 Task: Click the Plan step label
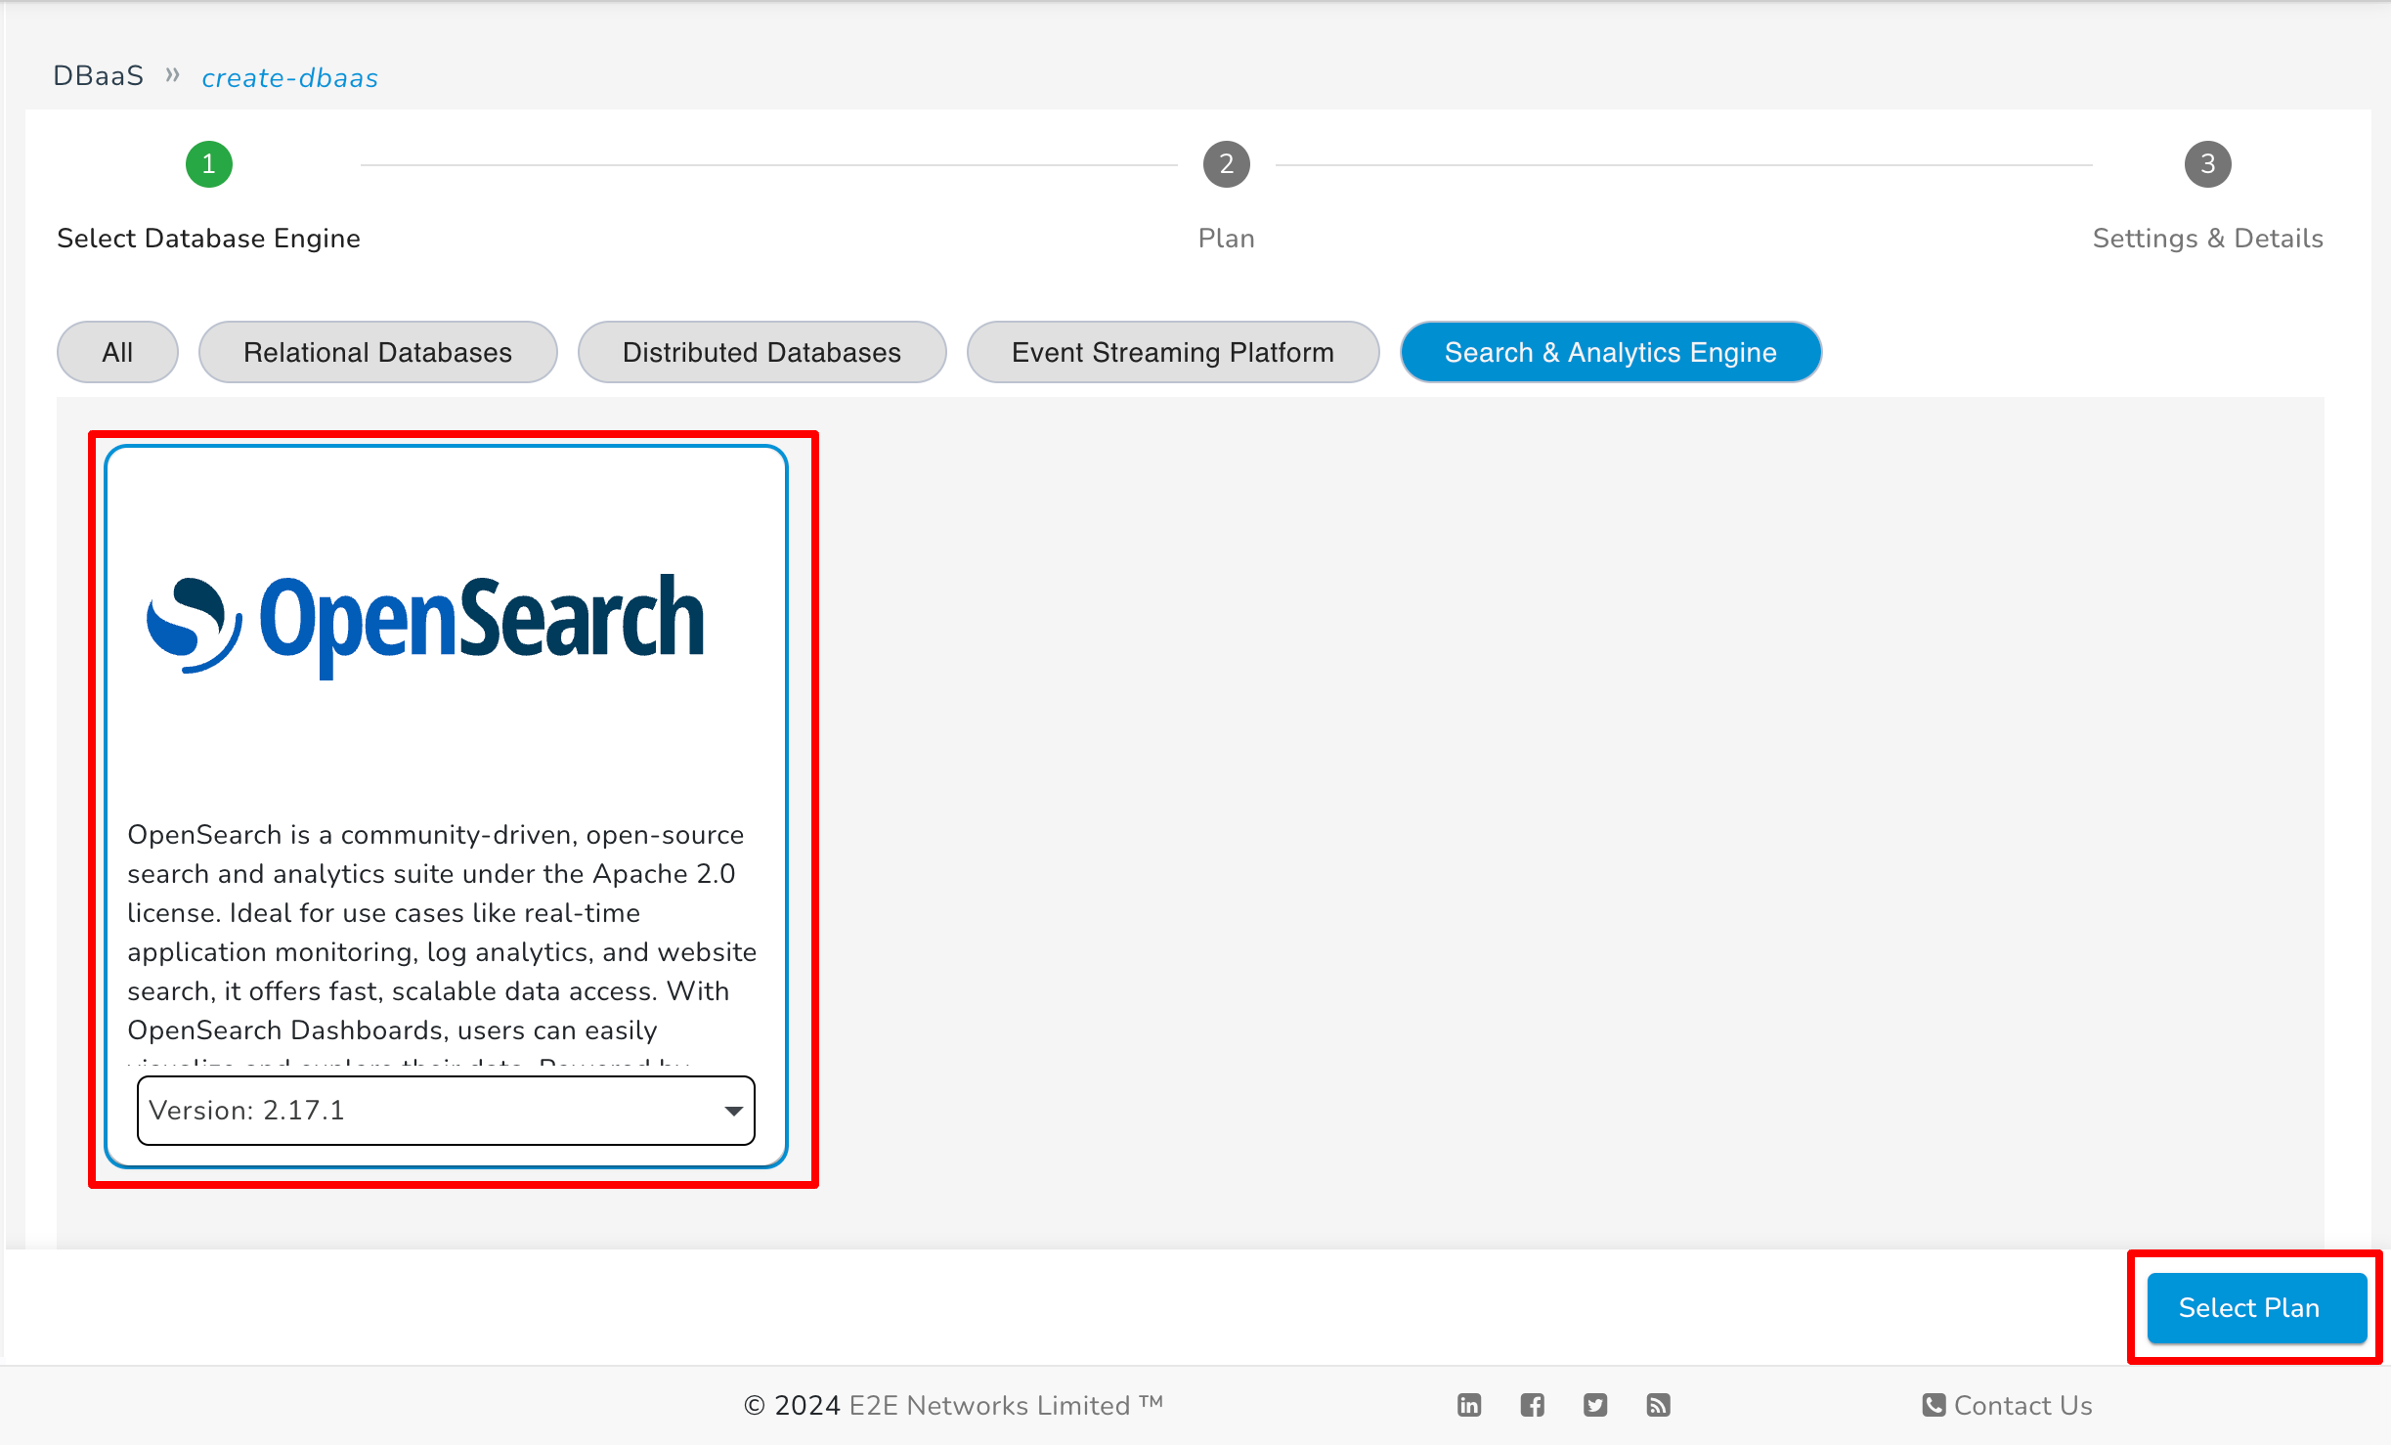[1226, 239]
